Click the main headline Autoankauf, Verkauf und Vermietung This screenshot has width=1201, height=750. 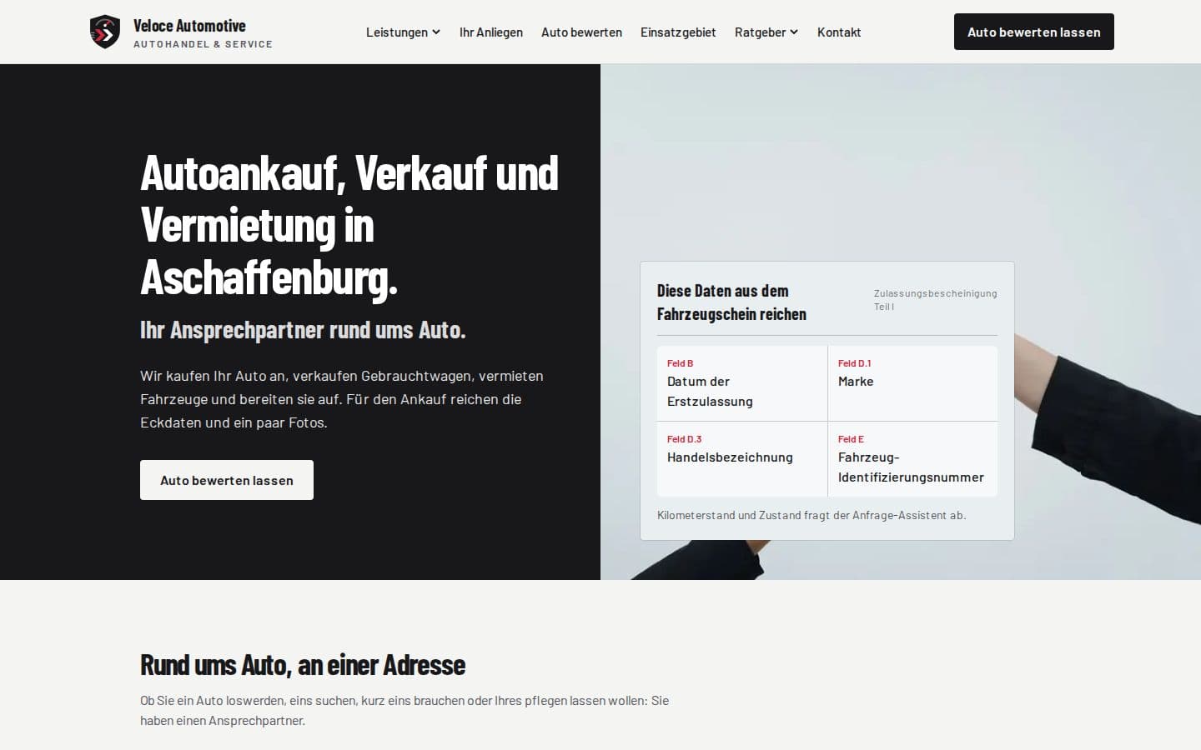pos(350,224)
